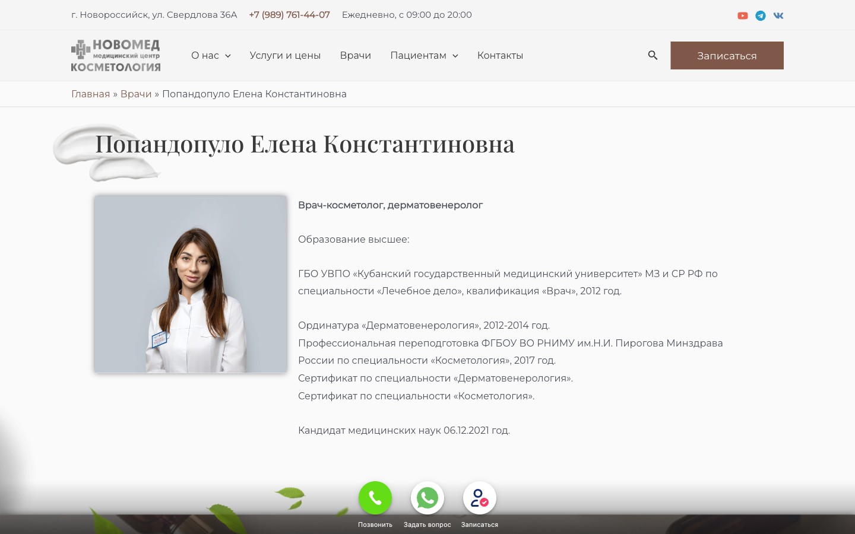Expand the «Пациентам» menu chevron

[x=455, y=56]
